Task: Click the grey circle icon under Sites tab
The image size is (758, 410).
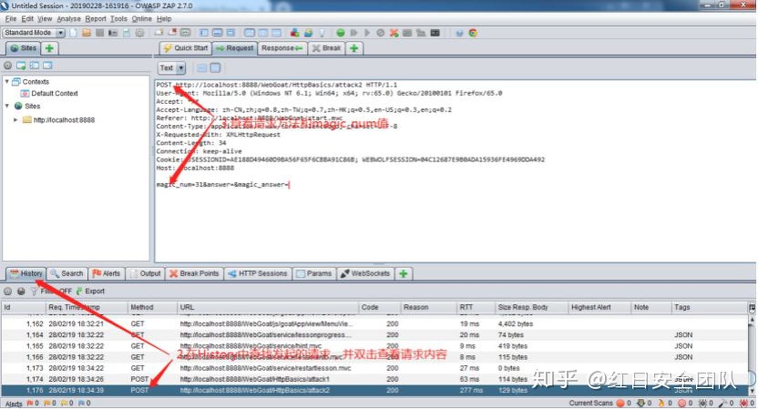Action: [8, 66]
